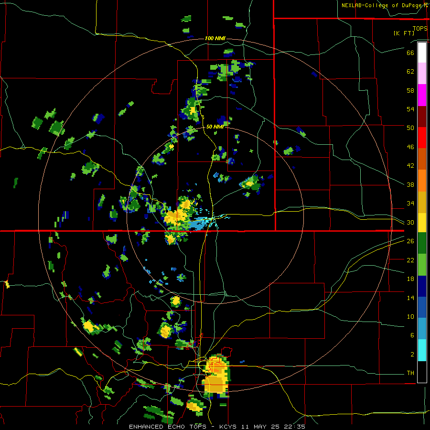Click the '100 NMI' range ring label
The height and width of the screenshot is (430, 430).
[x=215, y=38]
